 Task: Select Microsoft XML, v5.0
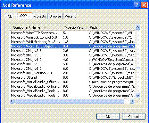(x=73, y=64)
